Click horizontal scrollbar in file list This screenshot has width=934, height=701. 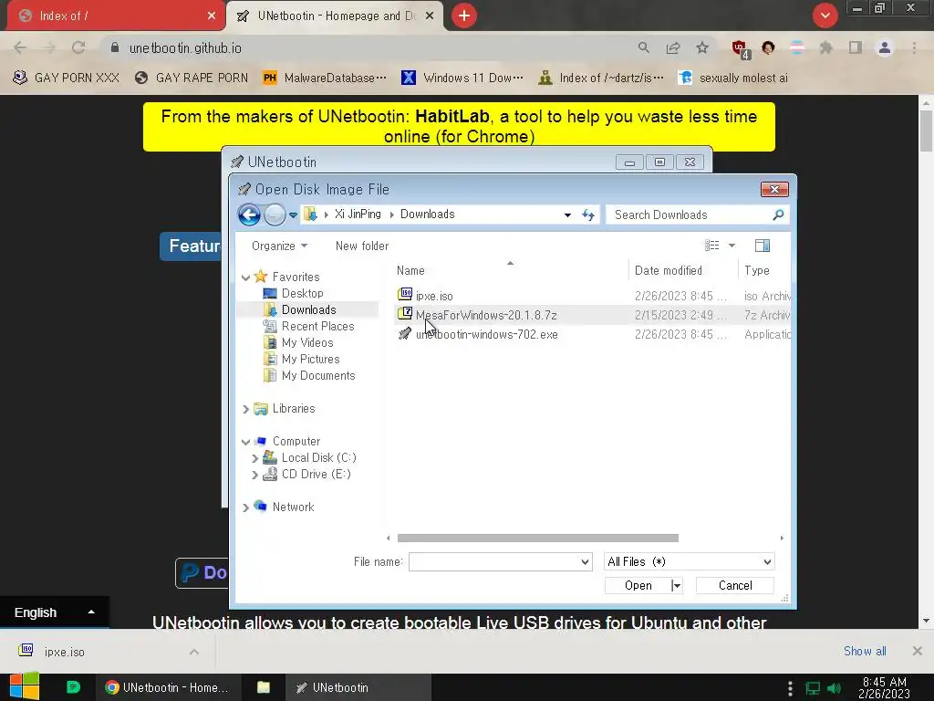click(x=537, y=538)
